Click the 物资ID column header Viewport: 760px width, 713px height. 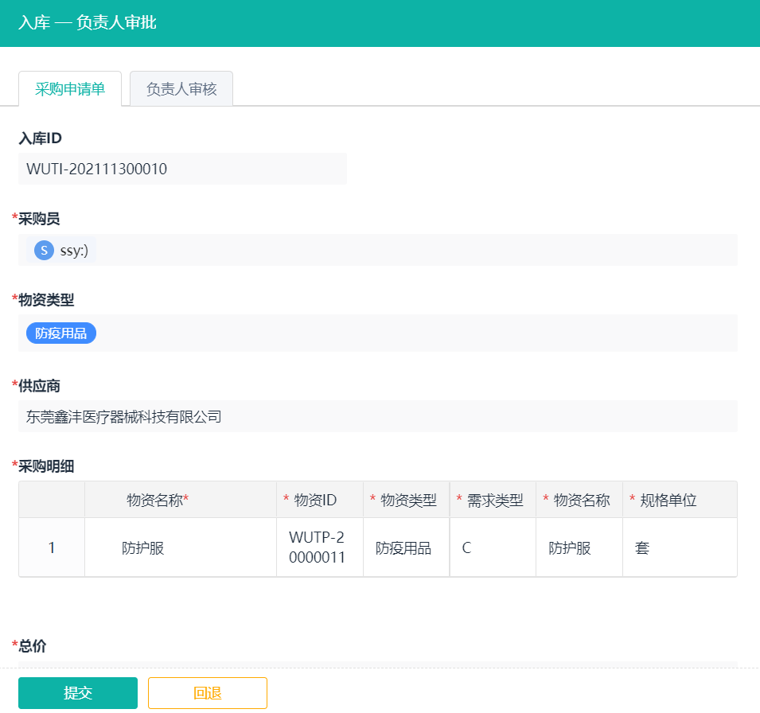point(316,501)
